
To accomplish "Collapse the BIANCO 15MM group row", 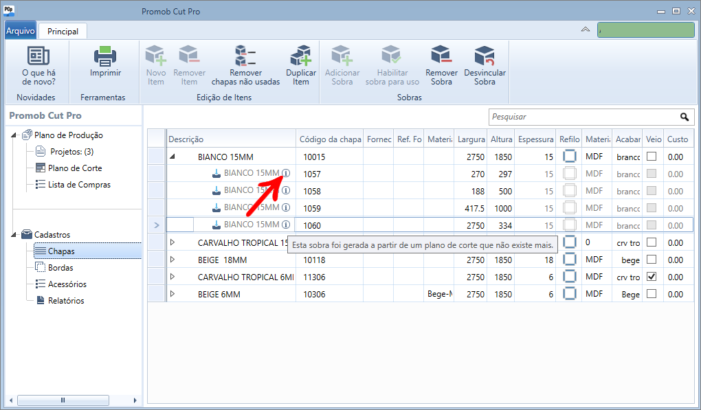I will coord(172,157).
